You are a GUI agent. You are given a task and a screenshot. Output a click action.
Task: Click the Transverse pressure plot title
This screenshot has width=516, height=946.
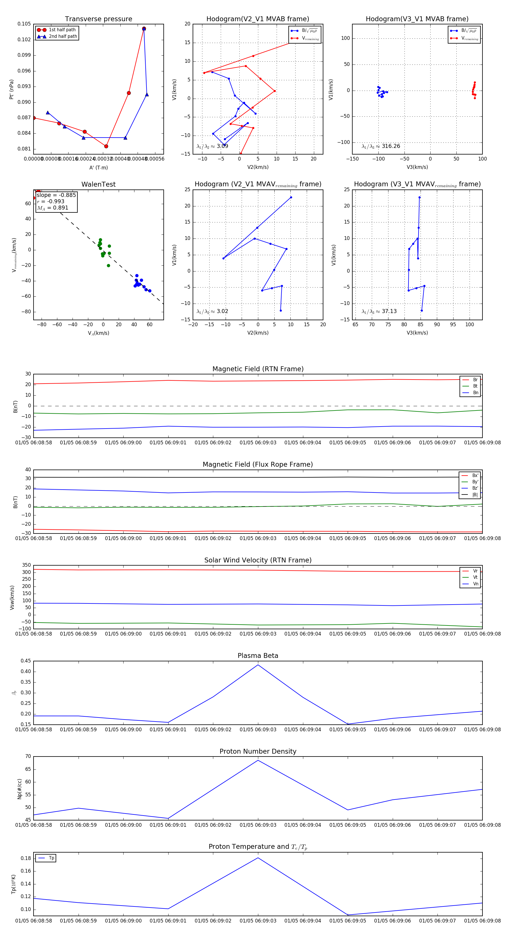(98, 19)
